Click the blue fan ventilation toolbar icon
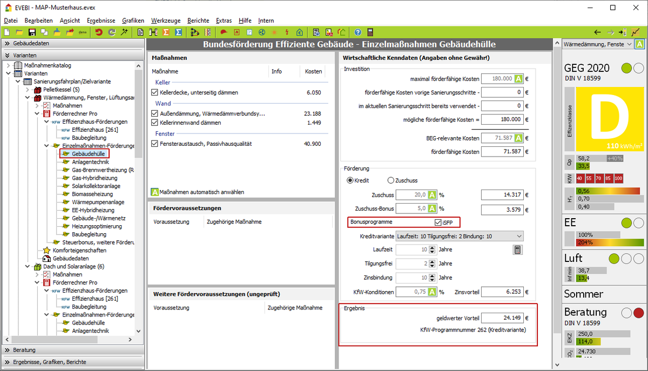648x371 pixels. coord(261,32)
